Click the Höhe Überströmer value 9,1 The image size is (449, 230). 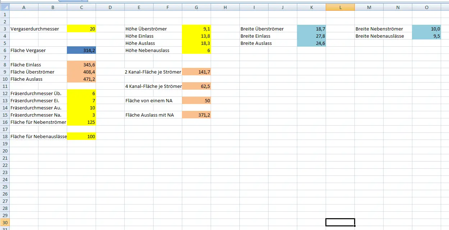pyautogui.click(x=196, y=29)
